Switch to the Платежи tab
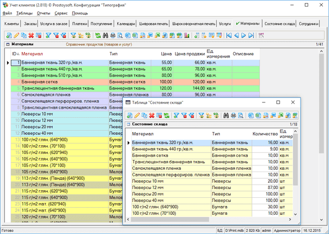Viewport: 329px width, 234px height. (80, 24)
